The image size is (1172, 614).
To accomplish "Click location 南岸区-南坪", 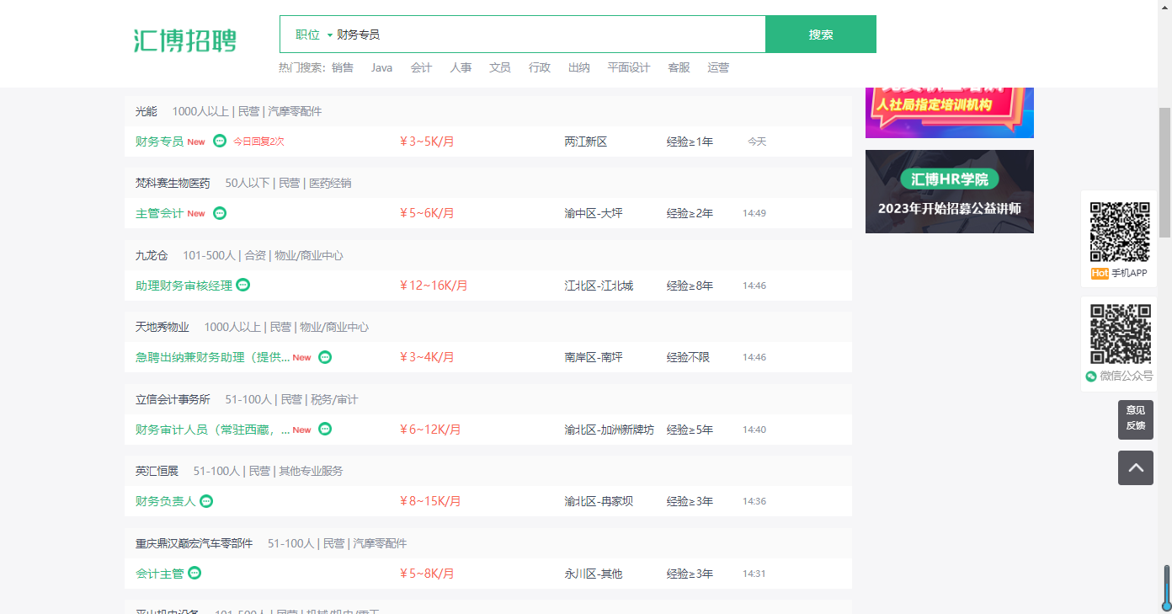I will click(594, 357).
